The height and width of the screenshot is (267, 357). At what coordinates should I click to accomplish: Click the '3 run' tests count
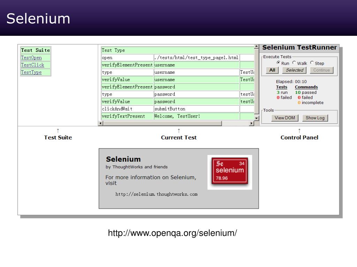[282, 92]
